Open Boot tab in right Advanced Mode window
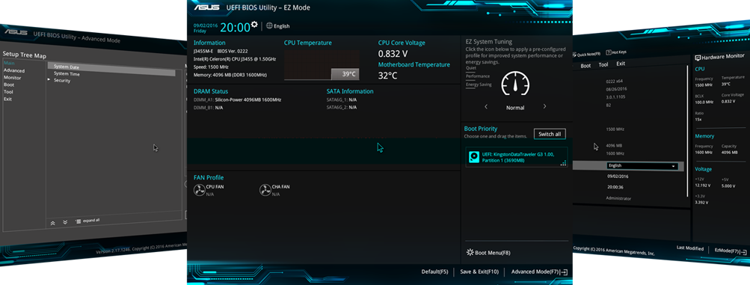 point(586,66)
